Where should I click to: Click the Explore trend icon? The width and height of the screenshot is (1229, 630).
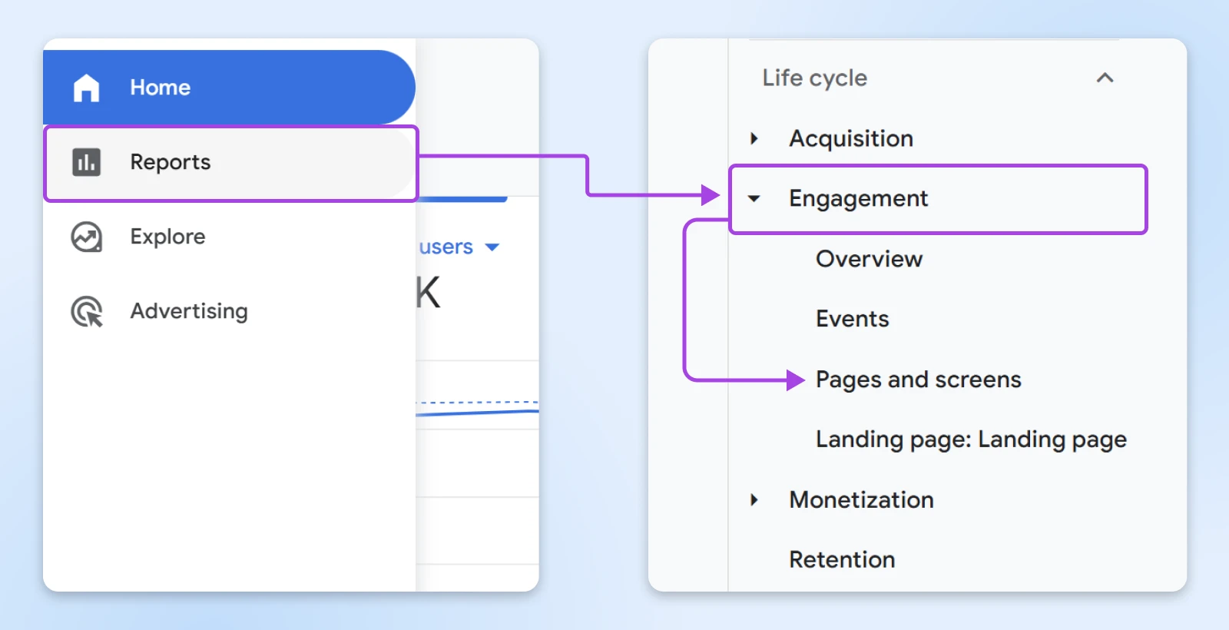(x=86, y=237)
